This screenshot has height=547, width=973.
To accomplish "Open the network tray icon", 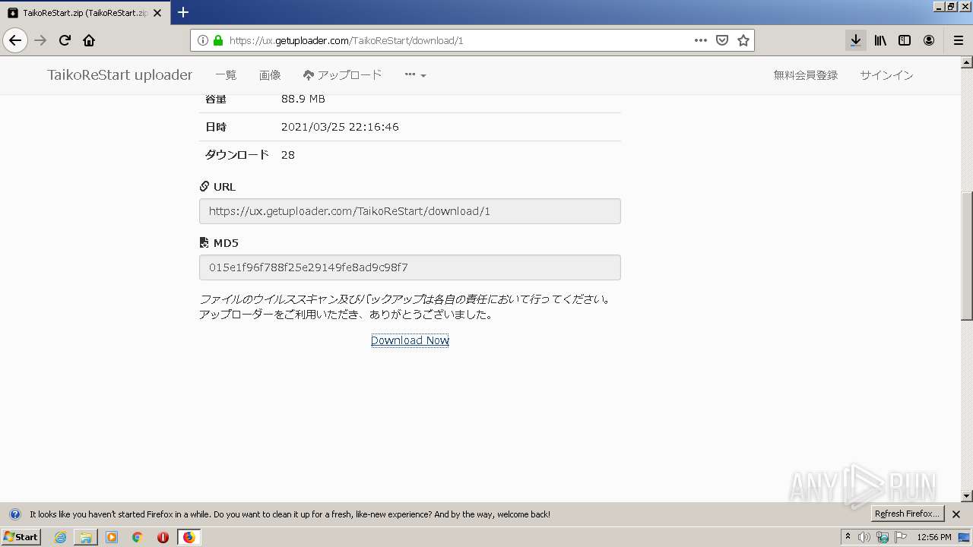I will 883,537.
